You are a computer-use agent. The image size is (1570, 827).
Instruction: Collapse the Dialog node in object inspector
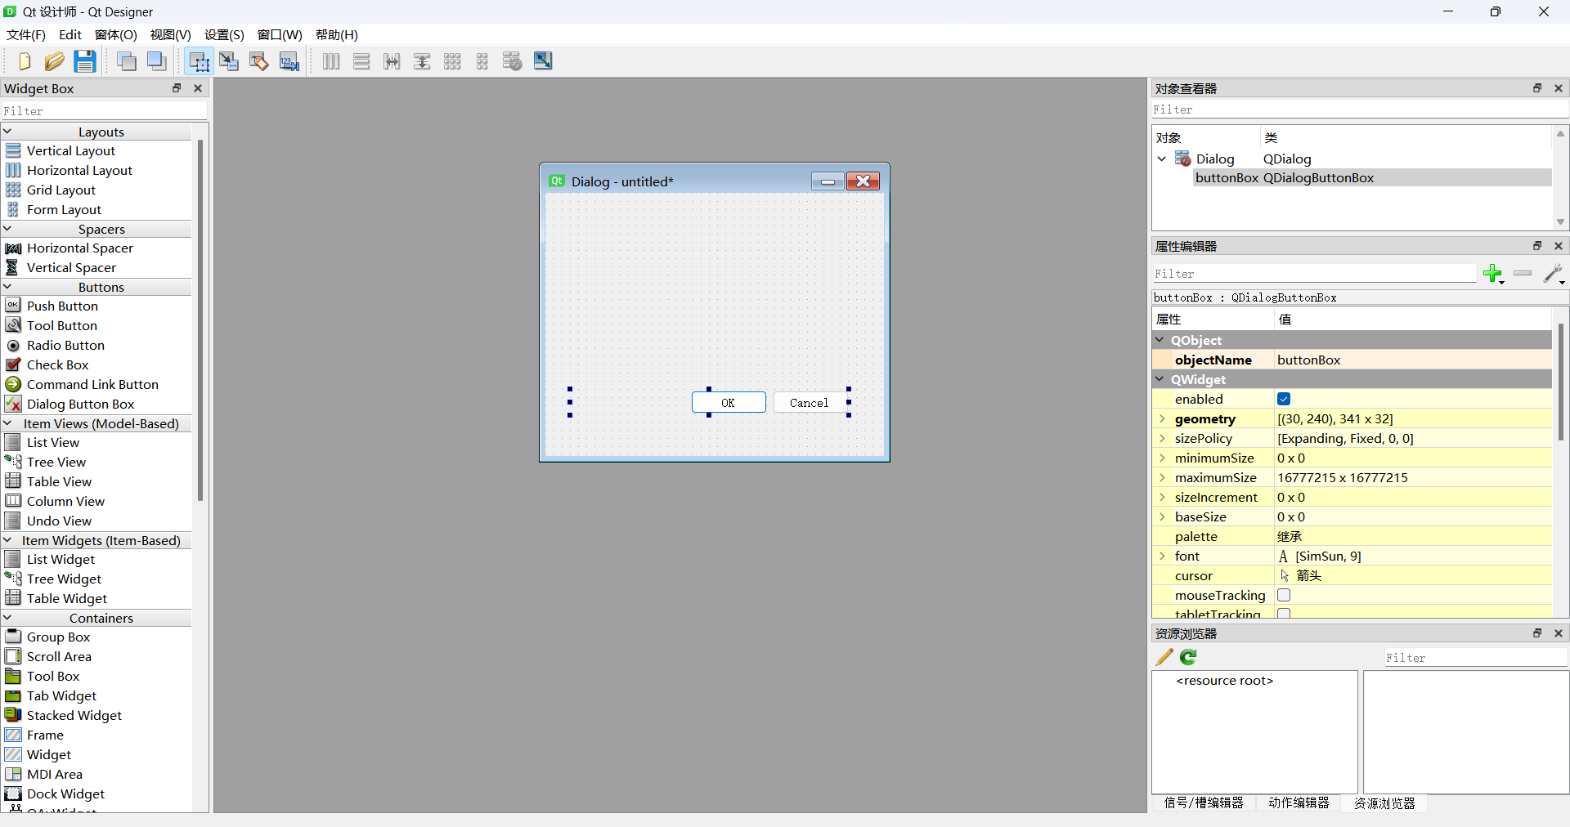[1162, 159]
